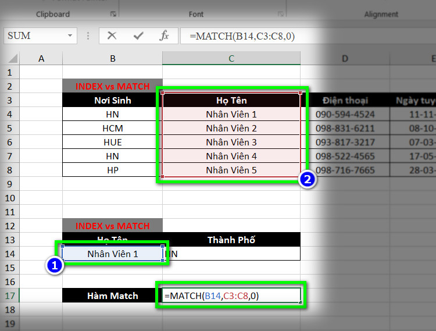Click 'Điện thoại' header cell

click(345, 100)
